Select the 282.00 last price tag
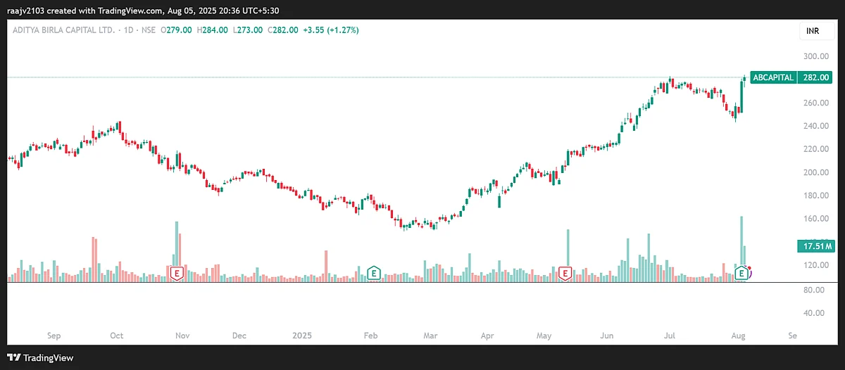 815,77
